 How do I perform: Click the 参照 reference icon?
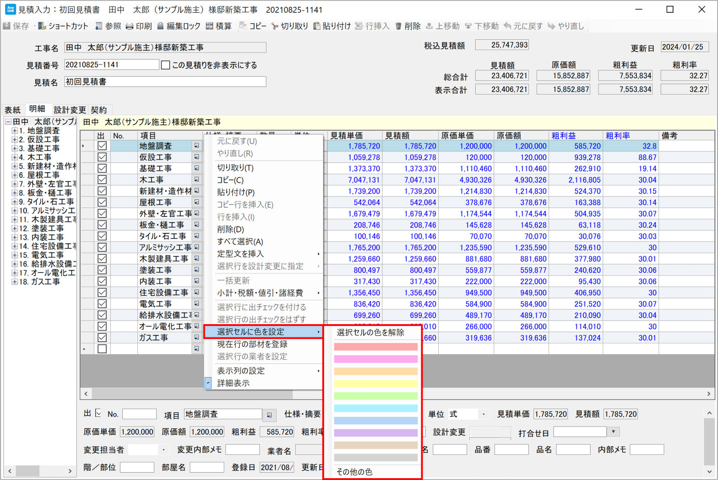(98, 26)
